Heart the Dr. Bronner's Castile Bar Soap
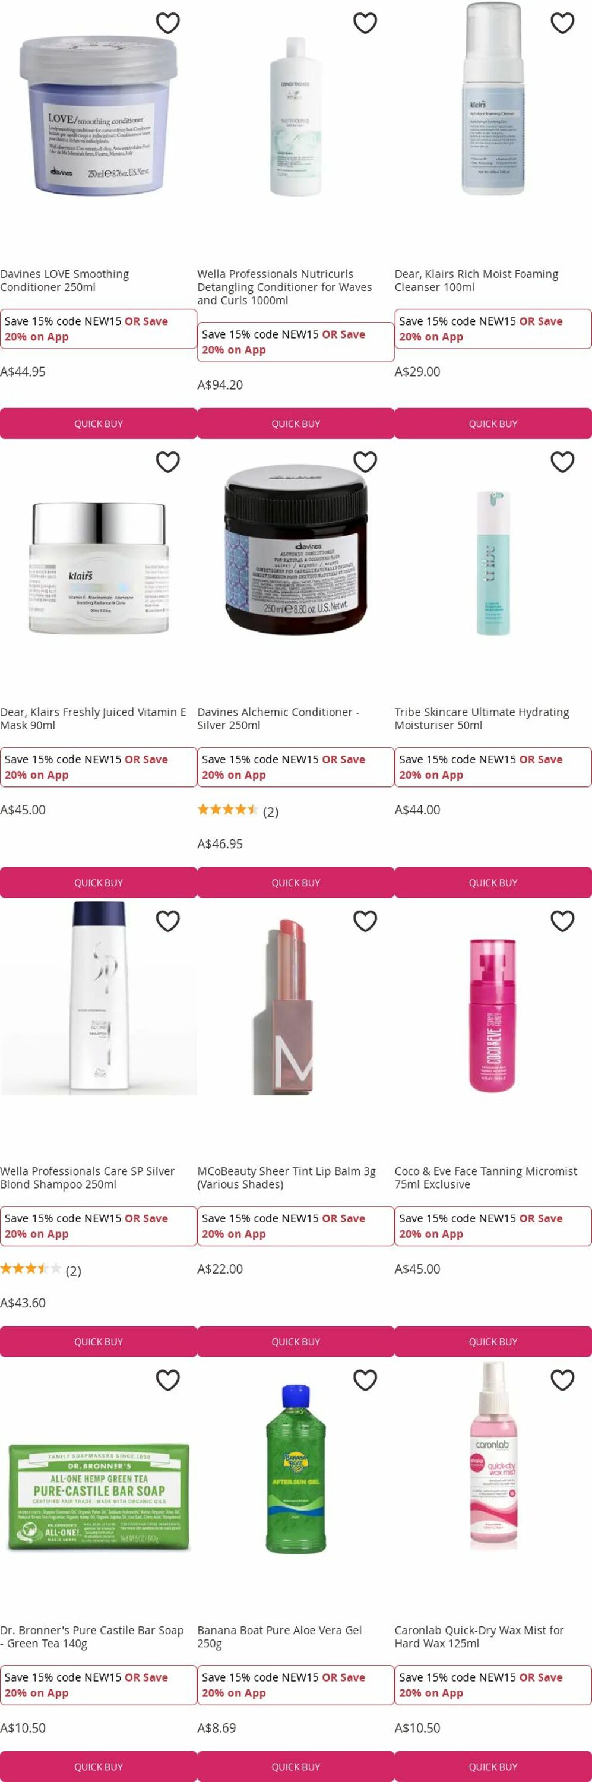The image size is (592, 1782). tap(168, 1380)
